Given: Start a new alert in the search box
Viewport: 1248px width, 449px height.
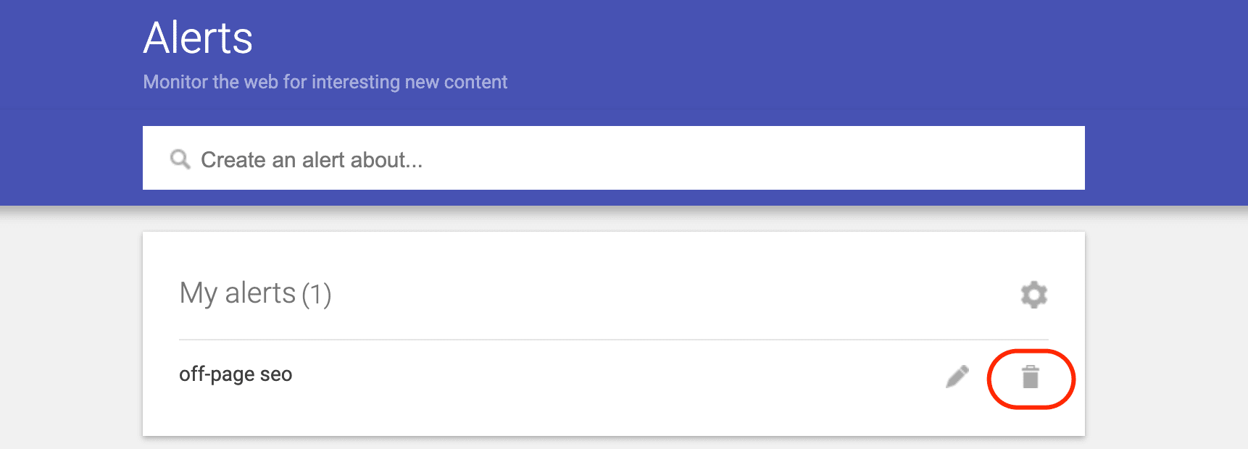Looking at the screenshot, I should click(x=613, y=158).
